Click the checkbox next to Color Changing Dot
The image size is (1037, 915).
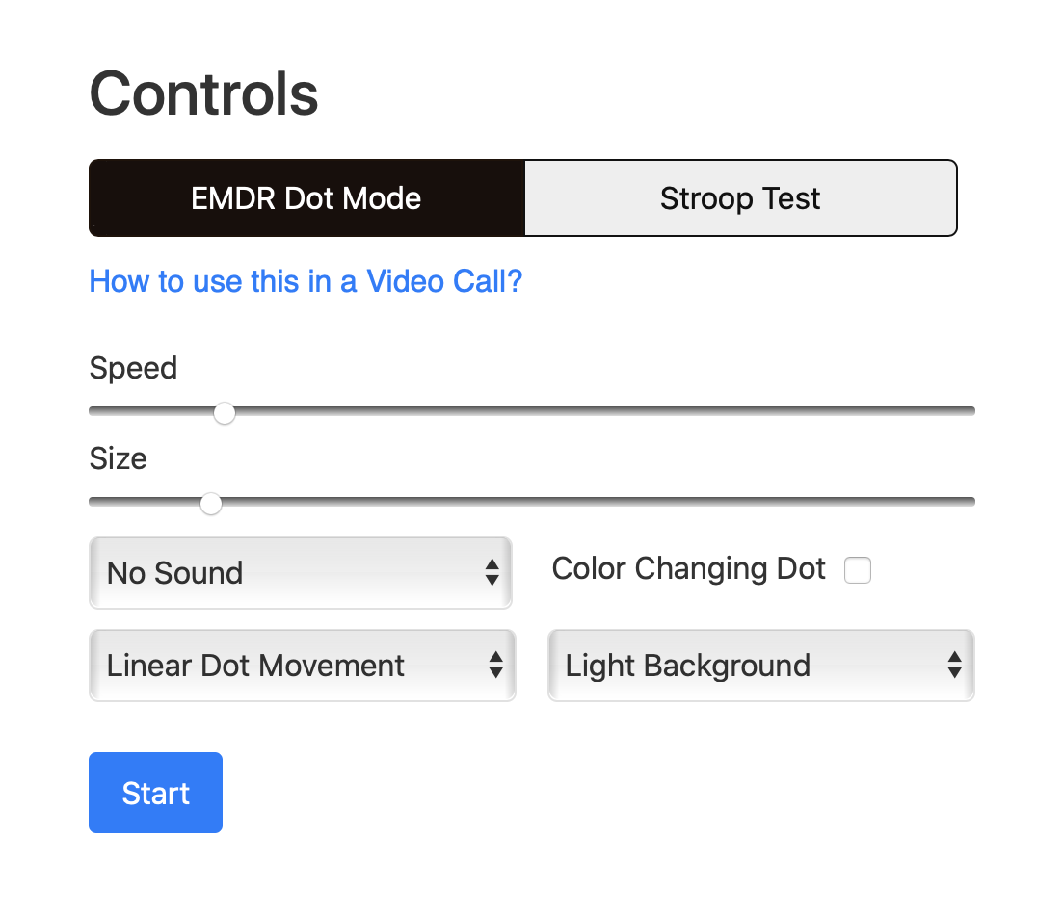[x=857, y=570]
